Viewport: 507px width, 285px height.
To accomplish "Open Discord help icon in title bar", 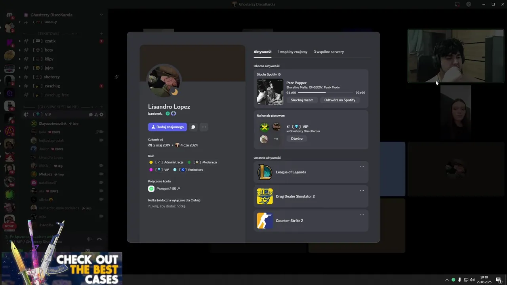I will [469, 4].
